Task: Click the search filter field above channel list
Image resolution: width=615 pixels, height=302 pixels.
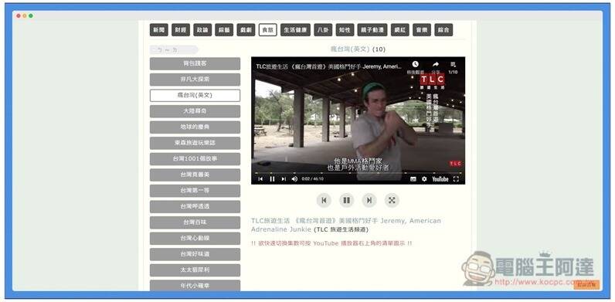Action: click(174, 49)
